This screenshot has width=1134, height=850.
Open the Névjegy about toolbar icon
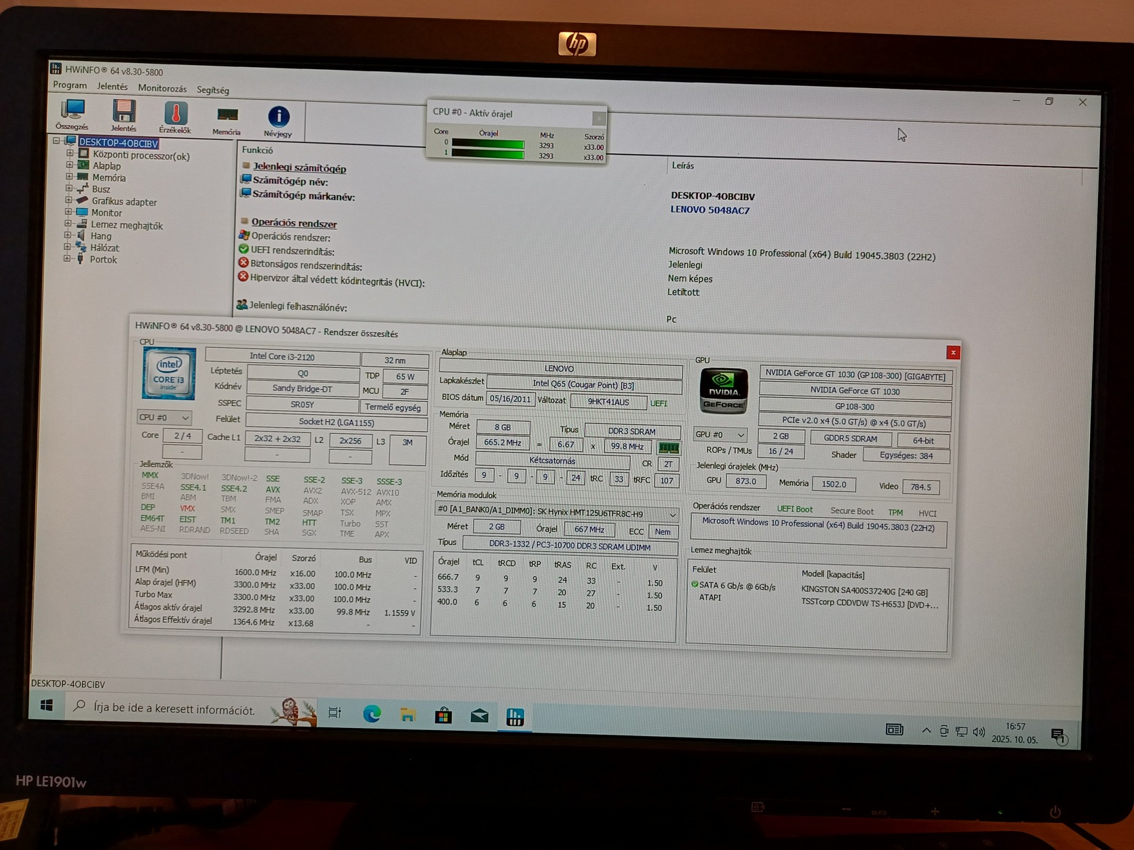[278, 121]
